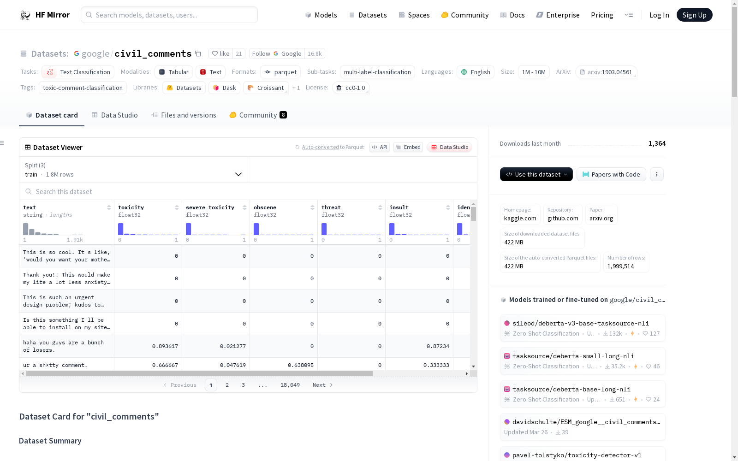Go to Spaces in the top navigation
The image size is (738, 461).
[414, 15]
